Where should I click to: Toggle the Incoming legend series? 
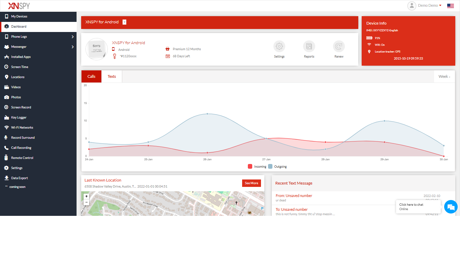coord(257,167)
